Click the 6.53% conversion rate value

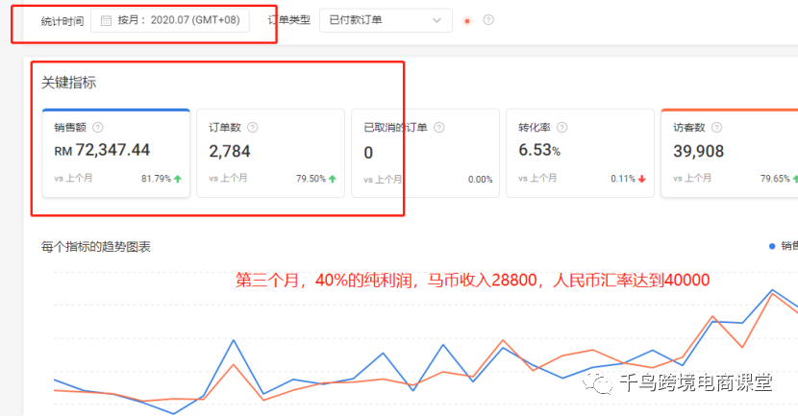coord(539,150)
